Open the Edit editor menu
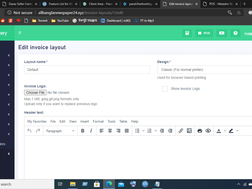The image size is (252, 189). [x=62, y=121]
